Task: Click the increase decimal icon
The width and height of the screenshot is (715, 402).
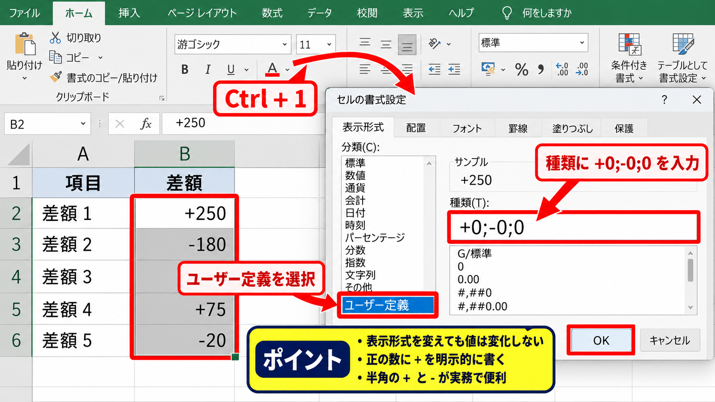Action: coord(562,69)
